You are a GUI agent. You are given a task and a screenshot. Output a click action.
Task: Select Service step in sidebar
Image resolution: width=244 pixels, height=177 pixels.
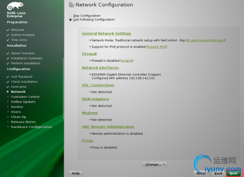pyautogui.click(x=17, y=107)
